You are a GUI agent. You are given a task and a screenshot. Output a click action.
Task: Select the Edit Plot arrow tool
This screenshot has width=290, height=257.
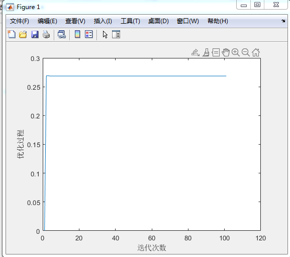point(105,35)
